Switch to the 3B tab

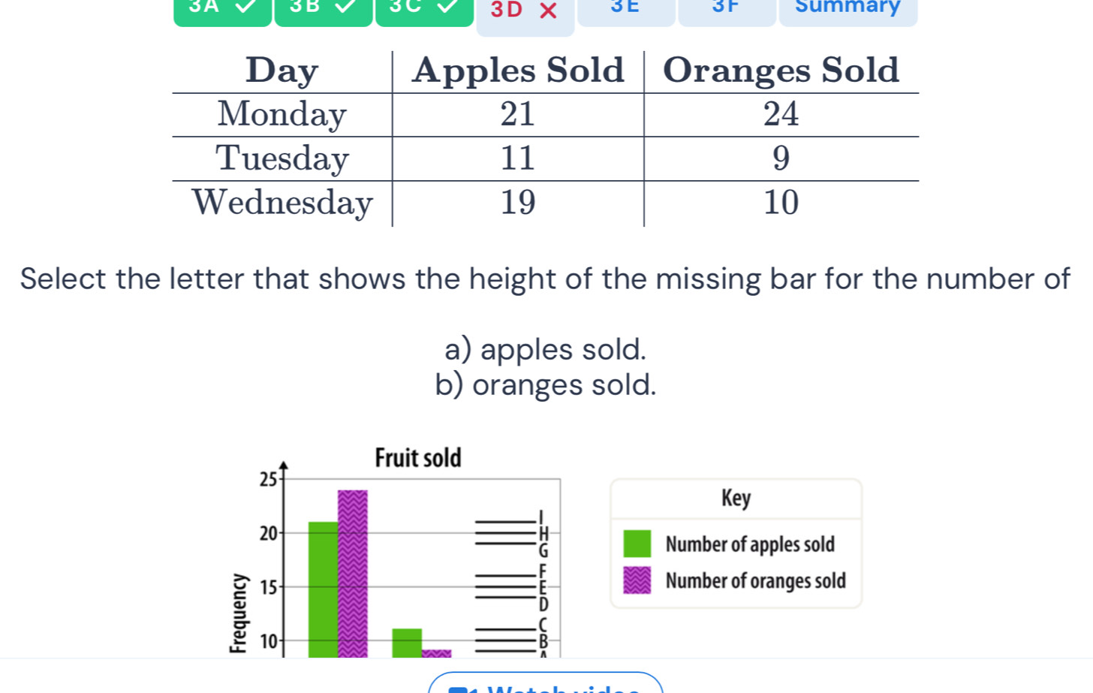pyautogui.click(x=323, y=11)
